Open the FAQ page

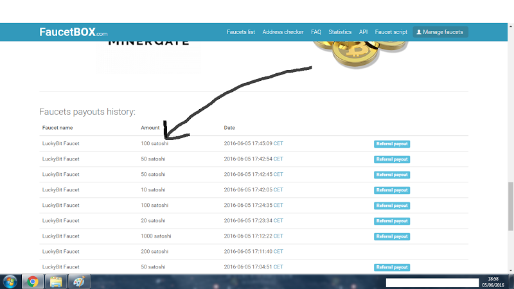coord(316,32)
